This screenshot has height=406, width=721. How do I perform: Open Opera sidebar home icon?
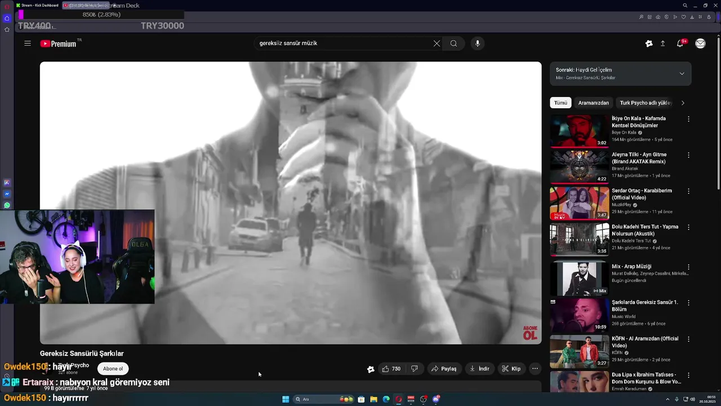[7, 18]
